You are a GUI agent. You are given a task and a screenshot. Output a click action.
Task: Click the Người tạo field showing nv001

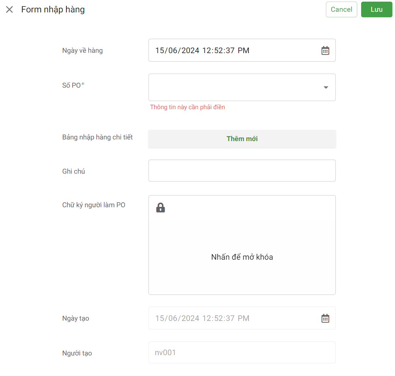pos(242,353)
